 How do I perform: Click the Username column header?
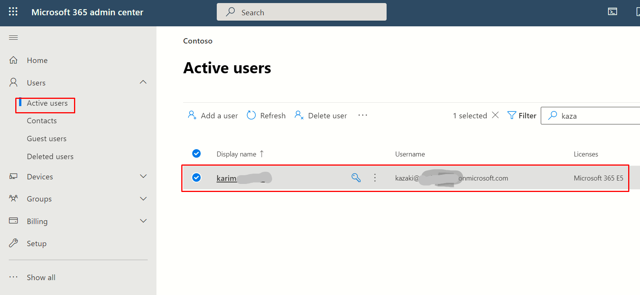click(410, 154)
